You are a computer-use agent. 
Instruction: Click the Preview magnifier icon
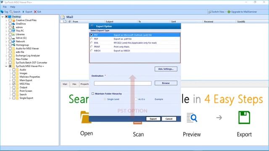pos(192,117)
